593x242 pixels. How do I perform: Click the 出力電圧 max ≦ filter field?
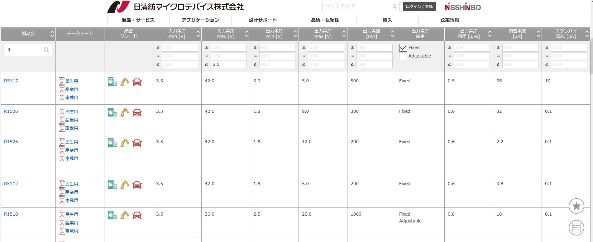[x=326, y=48]
